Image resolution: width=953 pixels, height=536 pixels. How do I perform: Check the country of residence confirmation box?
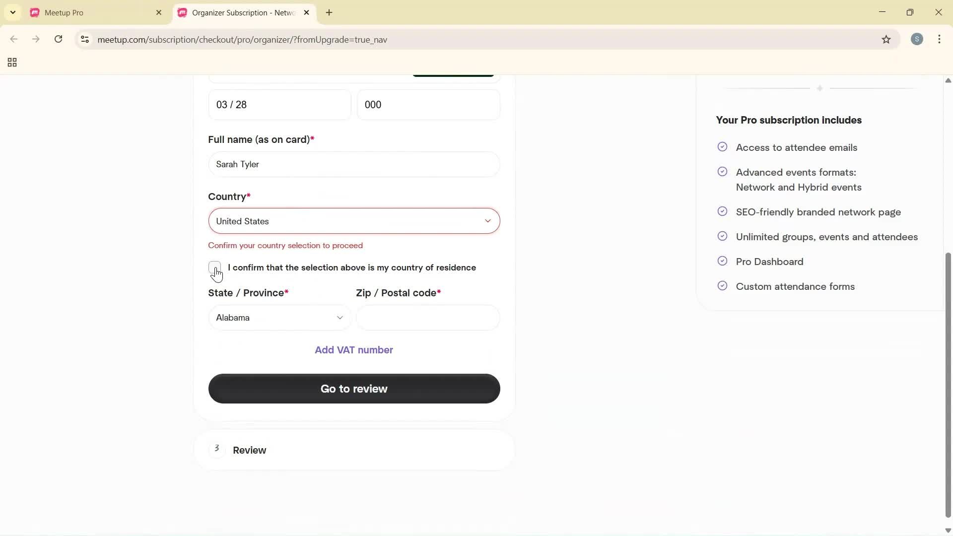coord(214,268)
